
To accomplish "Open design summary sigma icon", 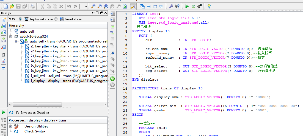I will click(x=193, y=6).
